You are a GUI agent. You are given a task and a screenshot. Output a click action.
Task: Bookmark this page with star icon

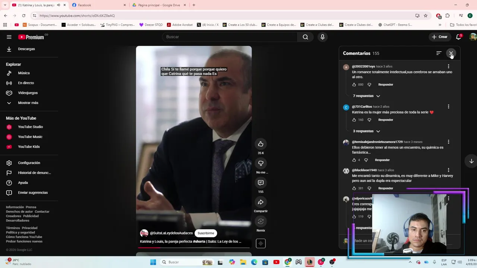pyautogui.click(x=426, y=16)
